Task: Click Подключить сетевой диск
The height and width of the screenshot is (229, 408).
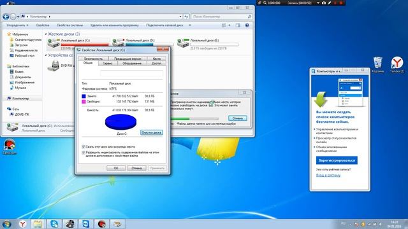Action: 164,25
